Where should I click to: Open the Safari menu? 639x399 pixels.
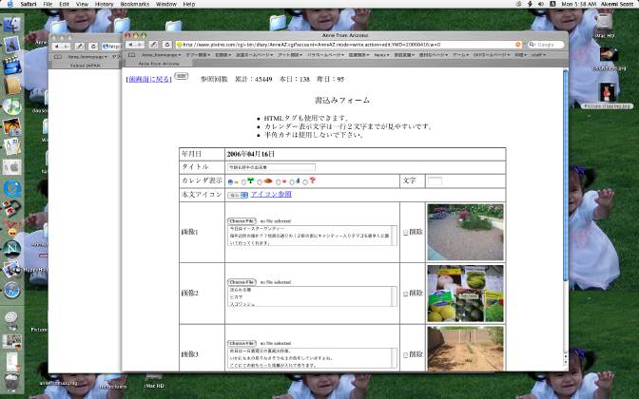point(29,4)
